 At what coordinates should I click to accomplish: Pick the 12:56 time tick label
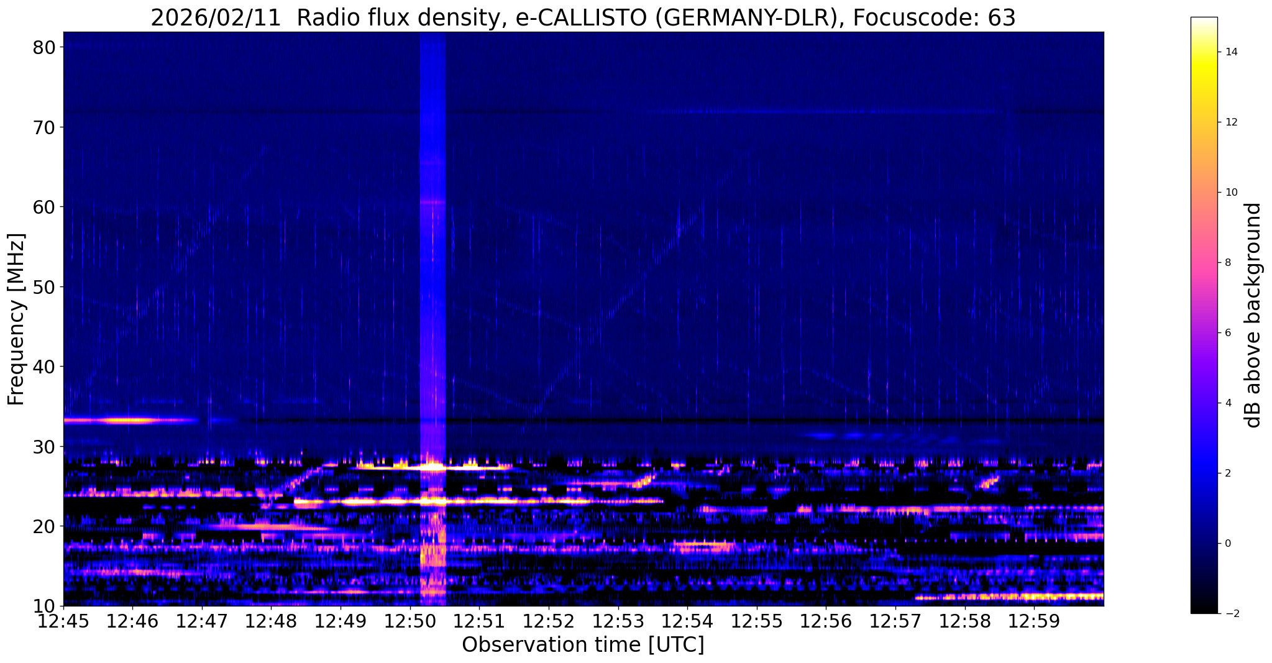826,621
